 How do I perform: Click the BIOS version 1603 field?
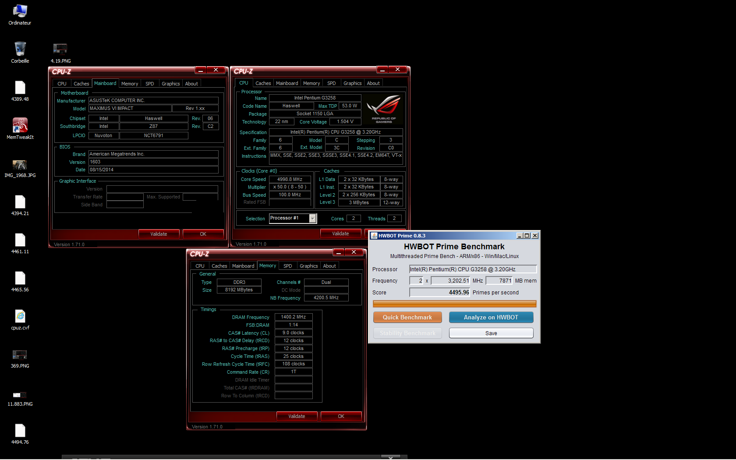(153, 162)
